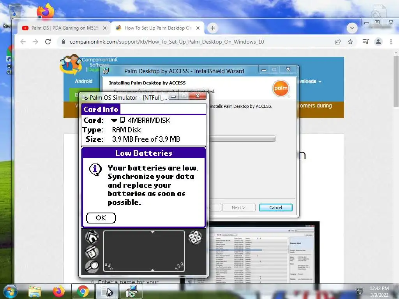Close the How To Set Up tab

point(198,28)
